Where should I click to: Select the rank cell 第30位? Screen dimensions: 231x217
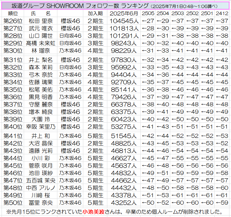tap(13, 51)
